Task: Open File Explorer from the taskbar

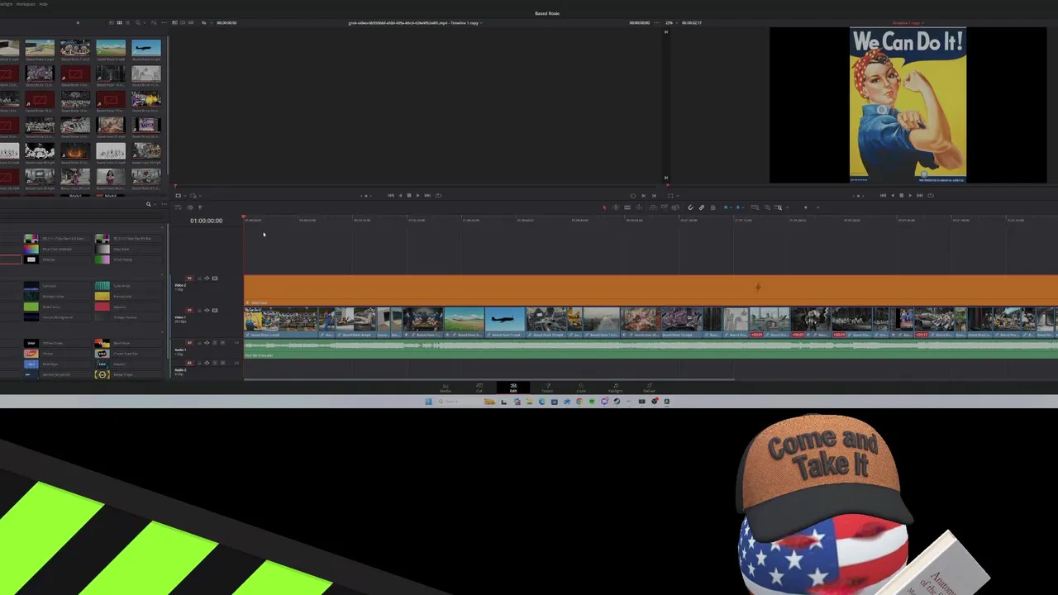Action: pyautogui.click(x=529, y=402)
